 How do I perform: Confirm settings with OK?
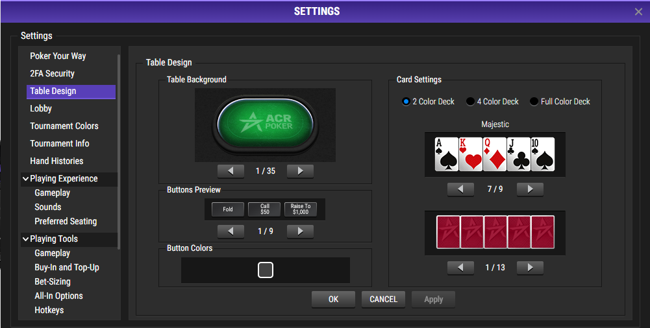[333, 299]
